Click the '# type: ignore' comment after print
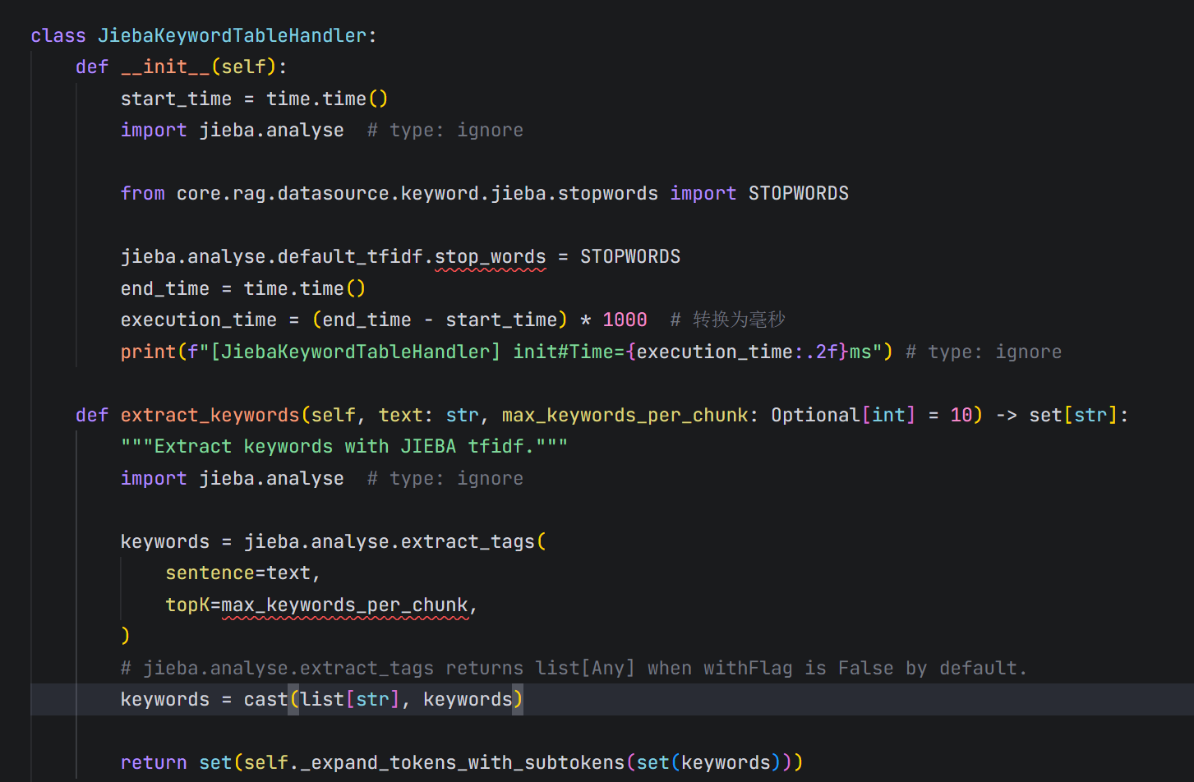1194x782 pixels. tap(984, 352)
